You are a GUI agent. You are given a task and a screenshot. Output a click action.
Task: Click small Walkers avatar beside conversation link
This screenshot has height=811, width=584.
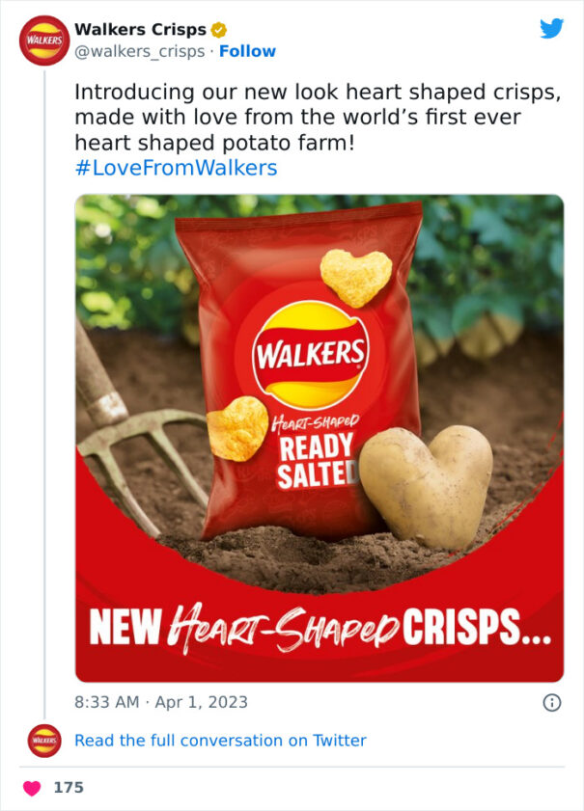(44, 741)
